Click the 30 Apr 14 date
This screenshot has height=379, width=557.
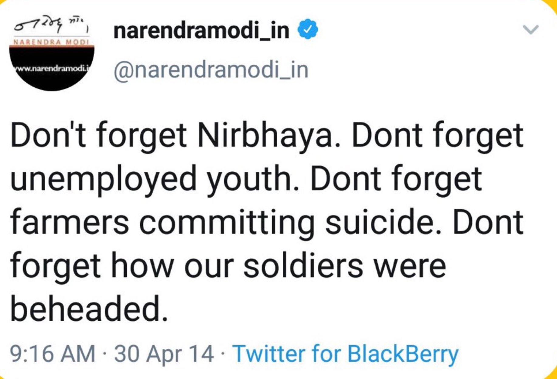click(164, 354)
